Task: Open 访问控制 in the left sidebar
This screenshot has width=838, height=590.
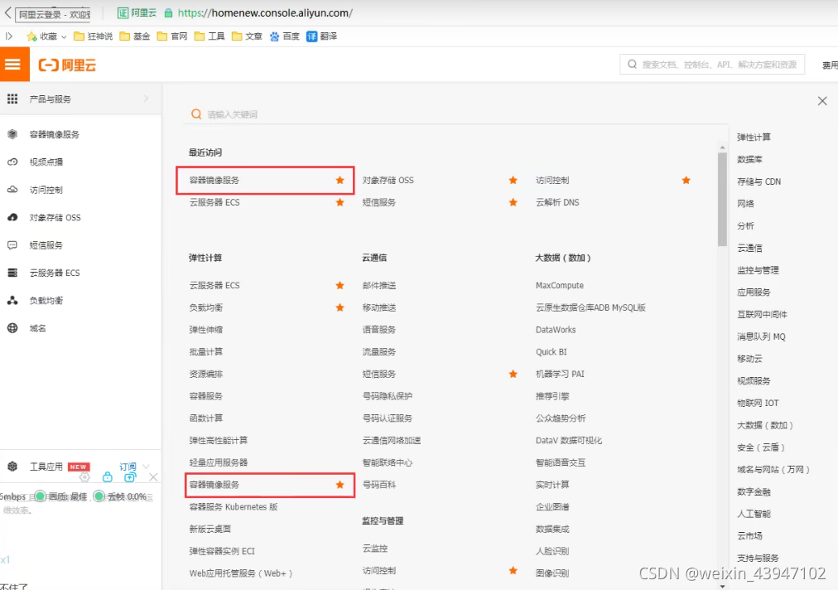Action: click(46, 190)
